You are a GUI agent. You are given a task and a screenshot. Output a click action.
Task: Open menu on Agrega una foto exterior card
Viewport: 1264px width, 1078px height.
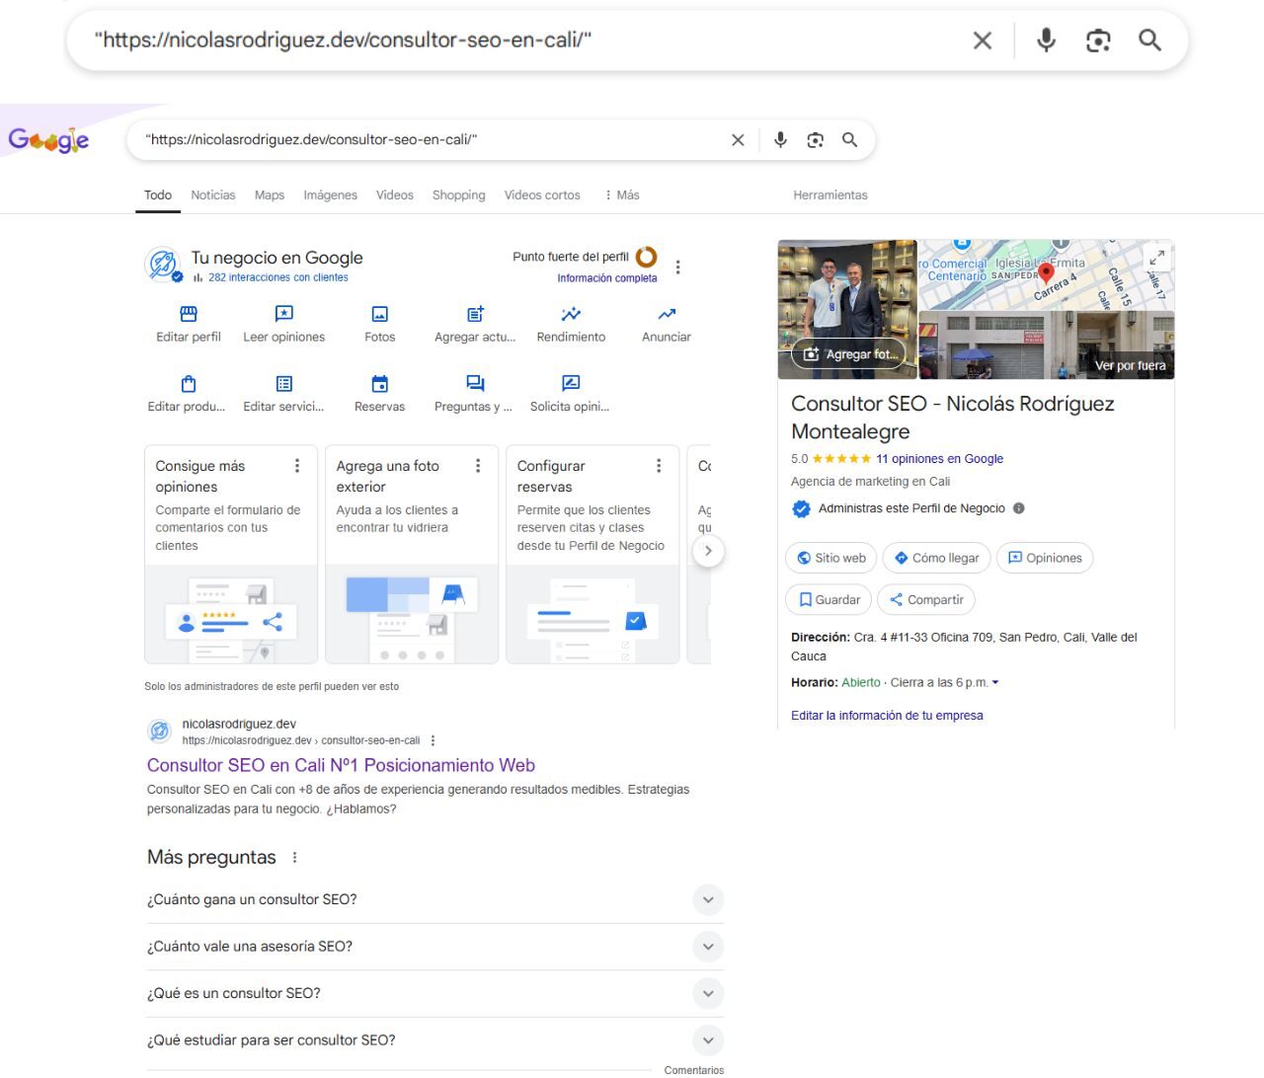(478, 466)
